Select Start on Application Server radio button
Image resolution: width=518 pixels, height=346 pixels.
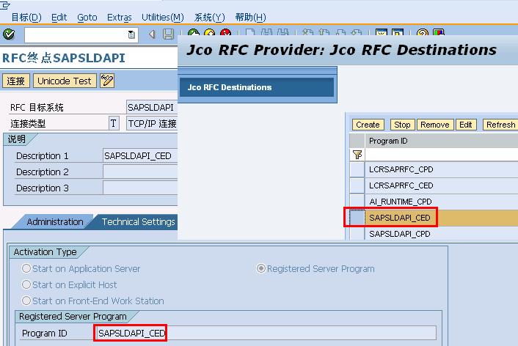pyautogui.click(x=26, y=268)
